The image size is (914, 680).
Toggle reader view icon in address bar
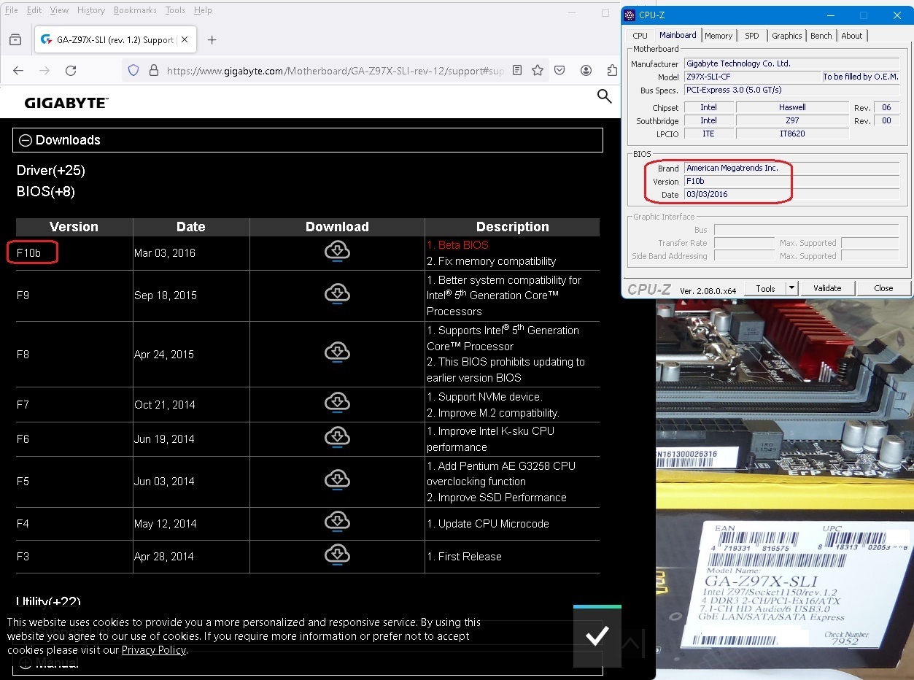coord(517,71)
